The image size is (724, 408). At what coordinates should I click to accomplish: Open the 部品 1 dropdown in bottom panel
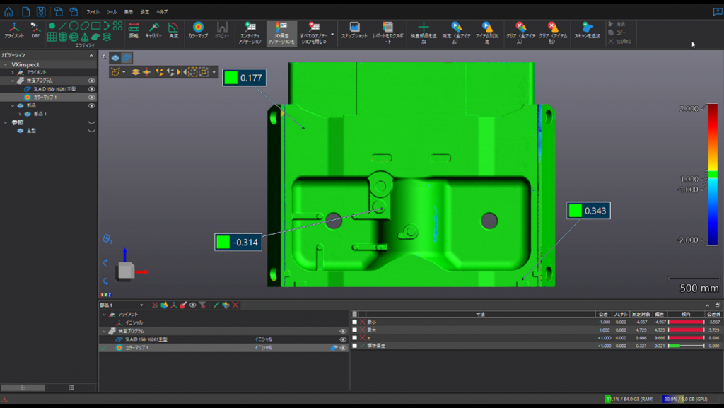141,305
